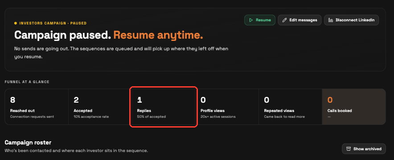The height and width of the screenshot is (160, 394).
Task: Click the Disconnect LinkedIn button
Action: tap(351, 20)
